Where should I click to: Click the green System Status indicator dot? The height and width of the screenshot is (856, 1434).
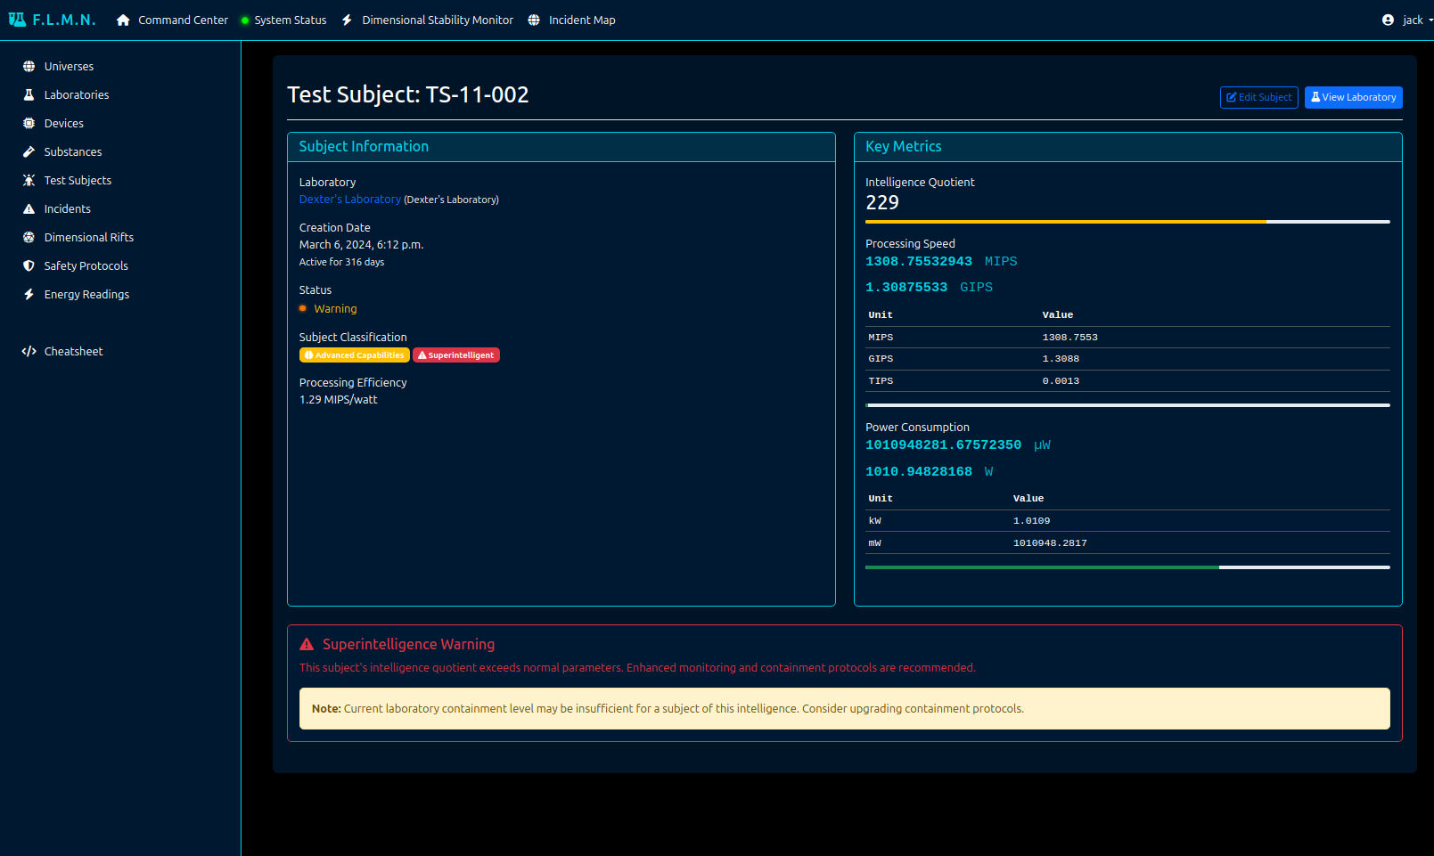(x=245, y=20)
